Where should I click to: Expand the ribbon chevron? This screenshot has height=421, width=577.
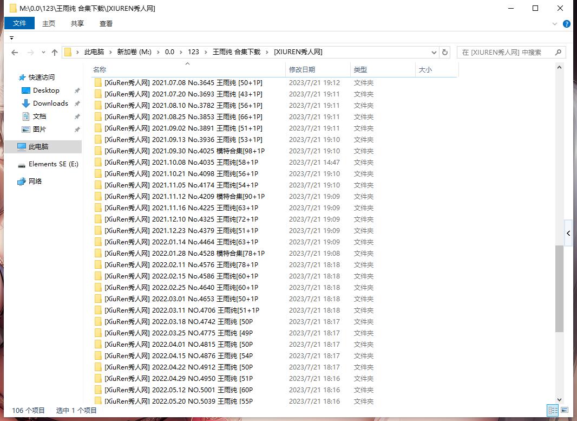(555, 24)
